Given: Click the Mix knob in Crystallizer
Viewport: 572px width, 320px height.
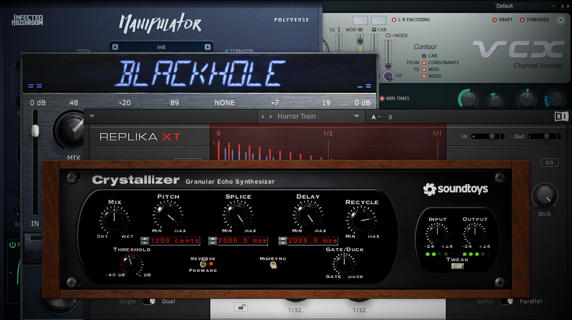Looking at the screenshot, I should 114,219.
